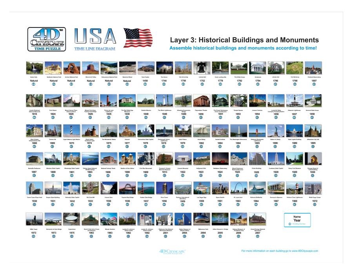Screen dimensions: 353x275
Task: Select the circular marker below 1850
Action: (x=201, y=117)
